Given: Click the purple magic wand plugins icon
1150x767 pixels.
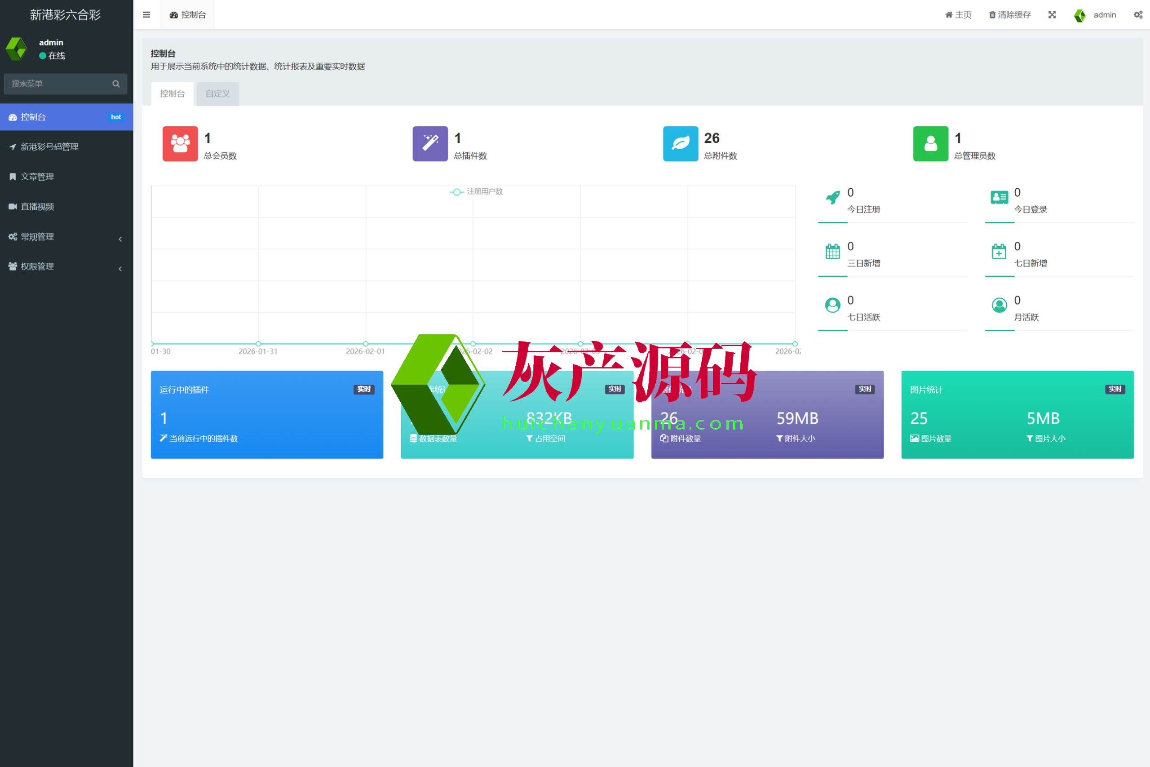Looking at the screenshot, I should (430, 143).
